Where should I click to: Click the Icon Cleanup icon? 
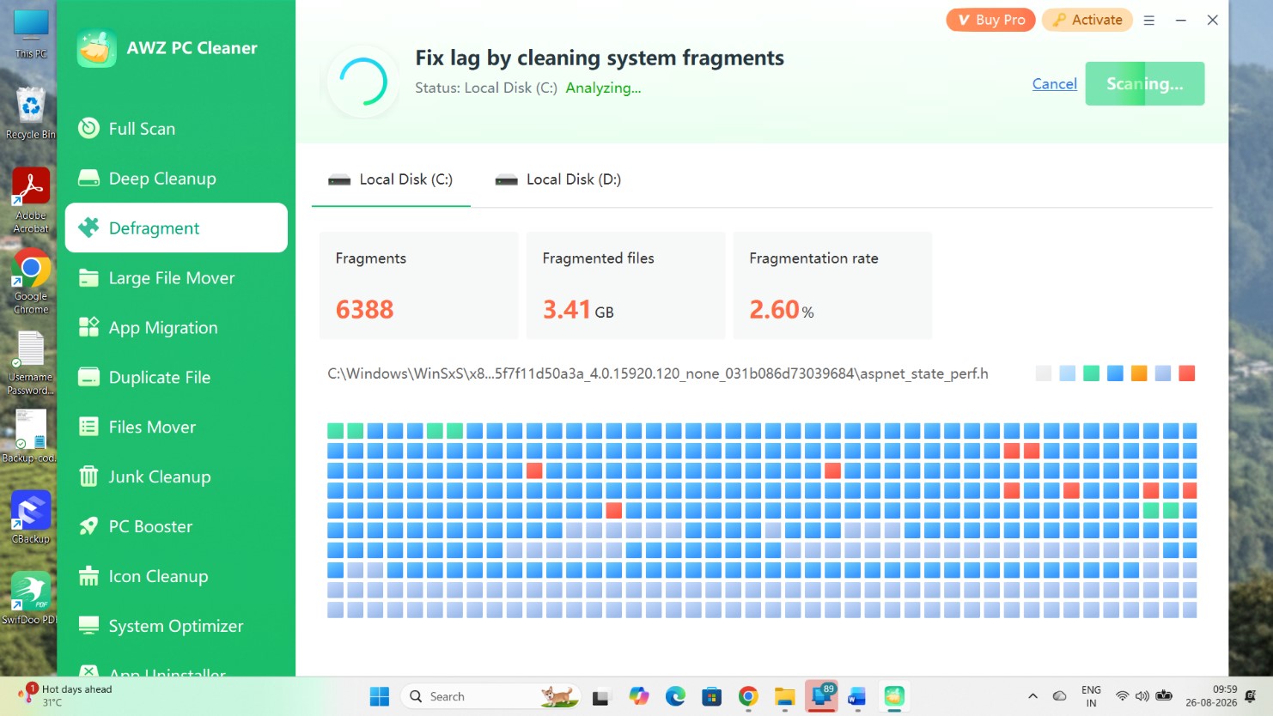click(88, 576)
